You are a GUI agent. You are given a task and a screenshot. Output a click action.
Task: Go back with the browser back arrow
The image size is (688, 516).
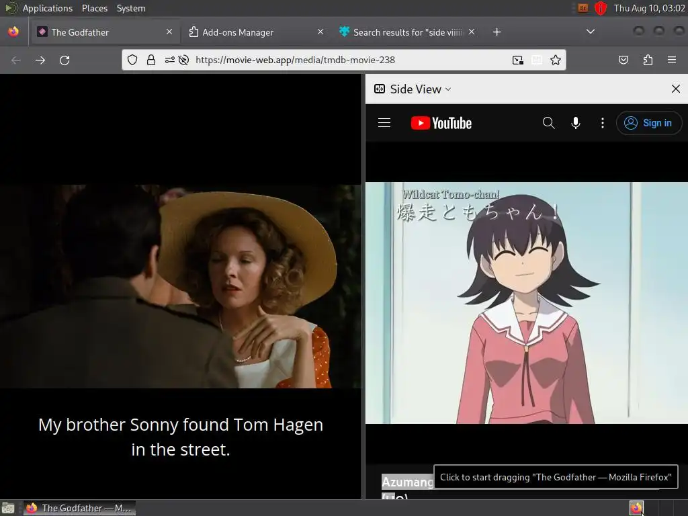[x=16, y=60]
